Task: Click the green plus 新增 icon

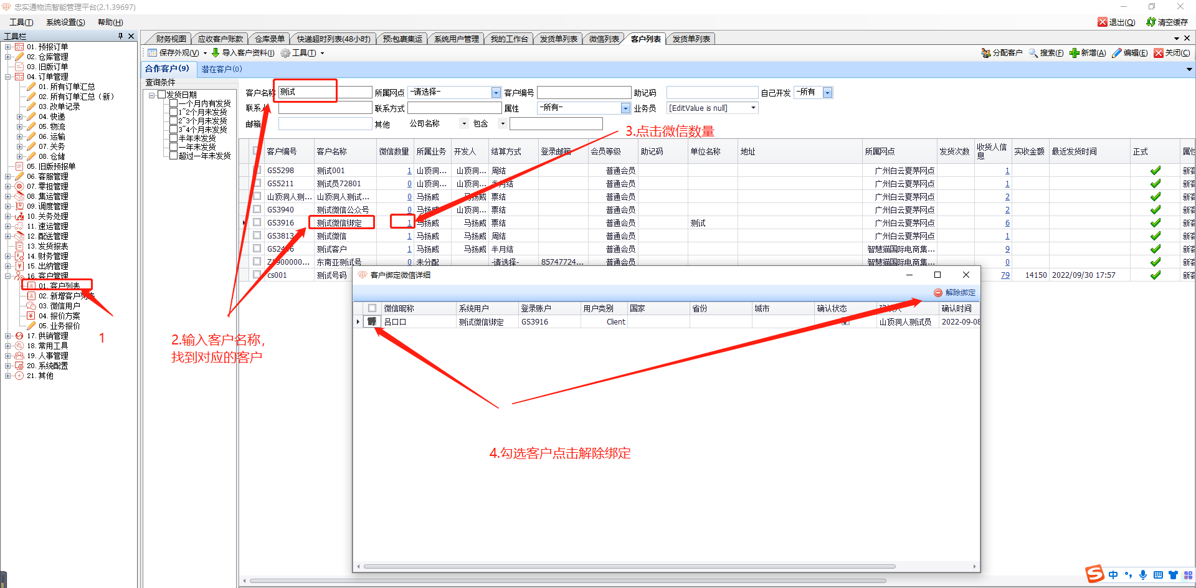Action: tap(1074, 53)
